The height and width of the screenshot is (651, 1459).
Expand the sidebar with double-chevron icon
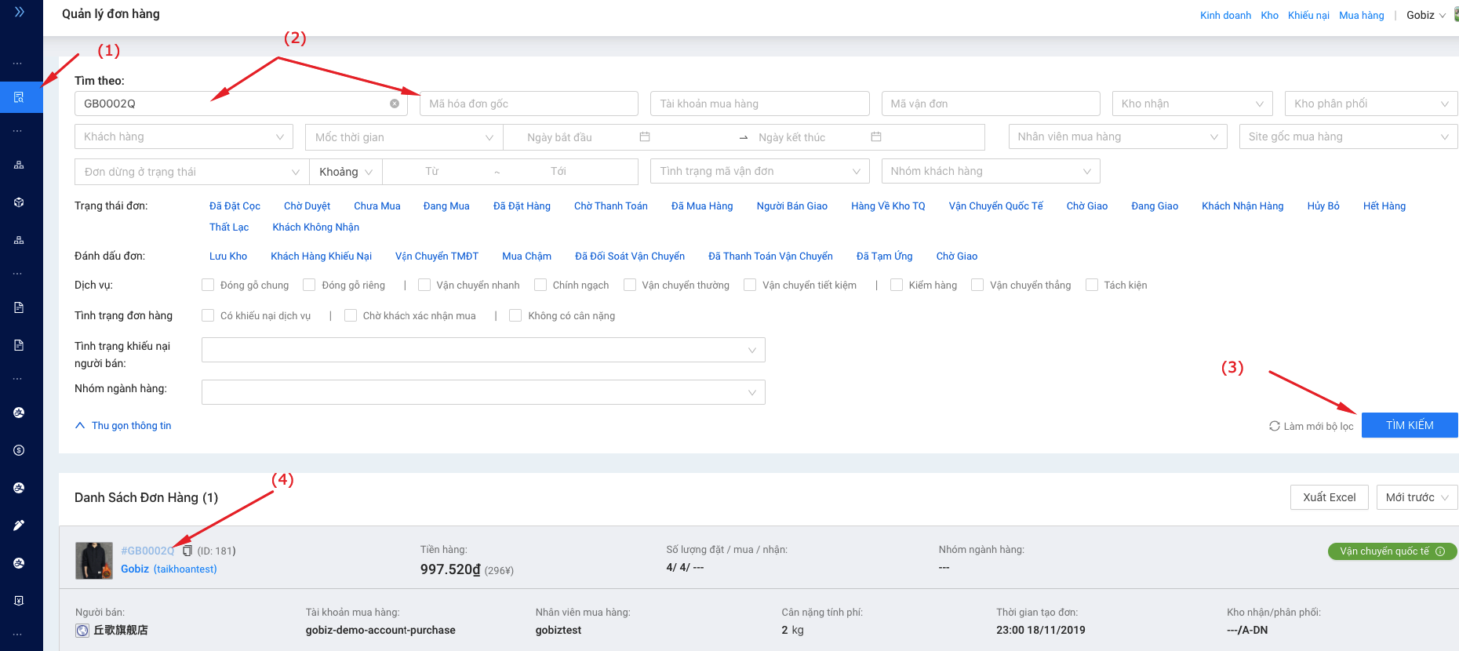(x=20, y=12)
